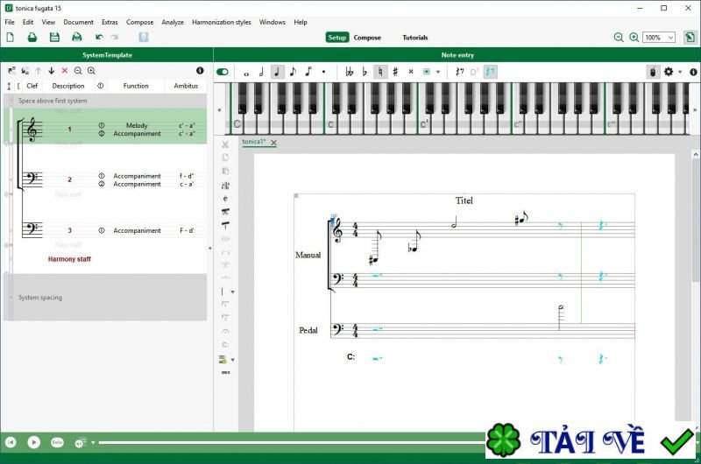This screenshot has height=464, width=701.
Task: Create a new document from toolbar
Action: coord(10,37)
